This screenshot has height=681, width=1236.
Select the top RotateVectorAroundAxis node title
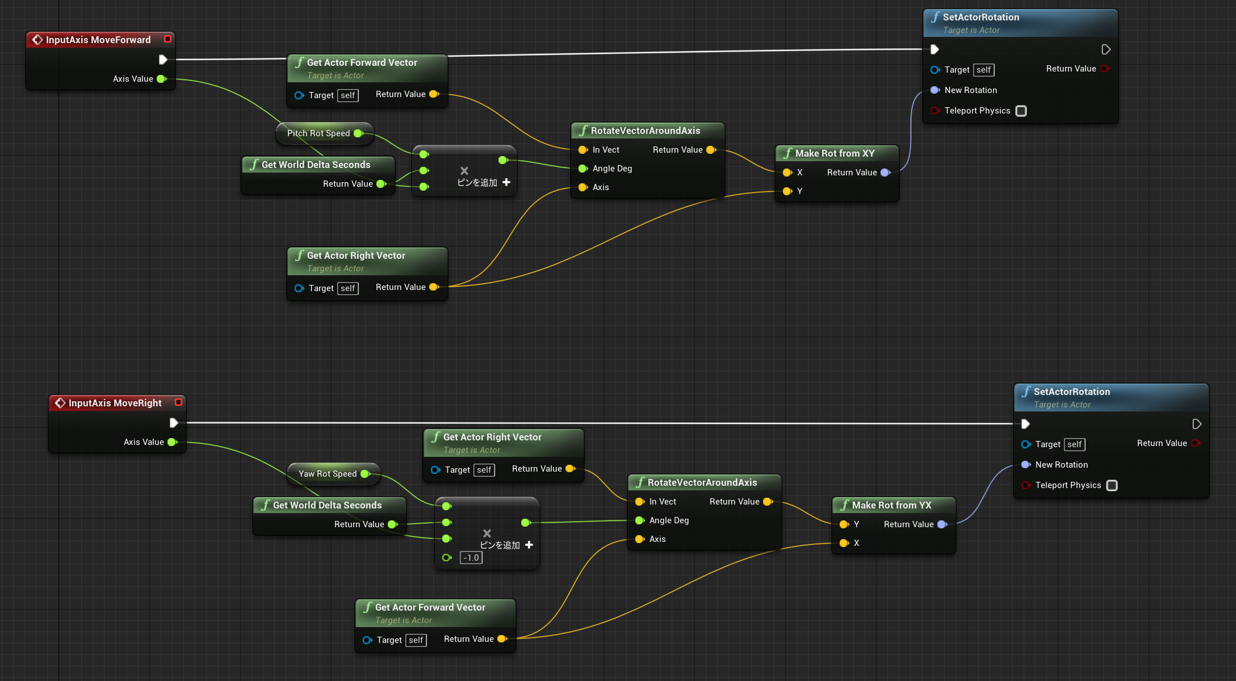[646, 131]
